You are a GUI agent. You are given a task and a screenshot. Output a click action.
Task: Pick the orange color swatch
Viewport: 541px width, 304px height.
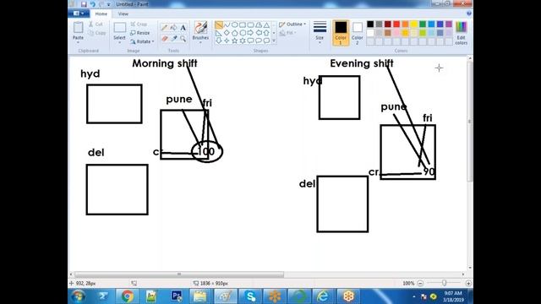click(x=405, y=24)
